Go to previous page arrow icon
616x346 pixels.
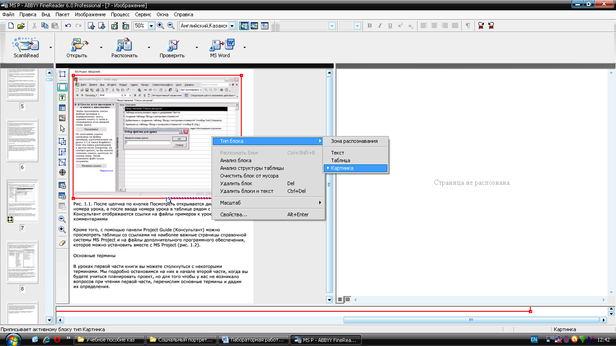point(92,26)
